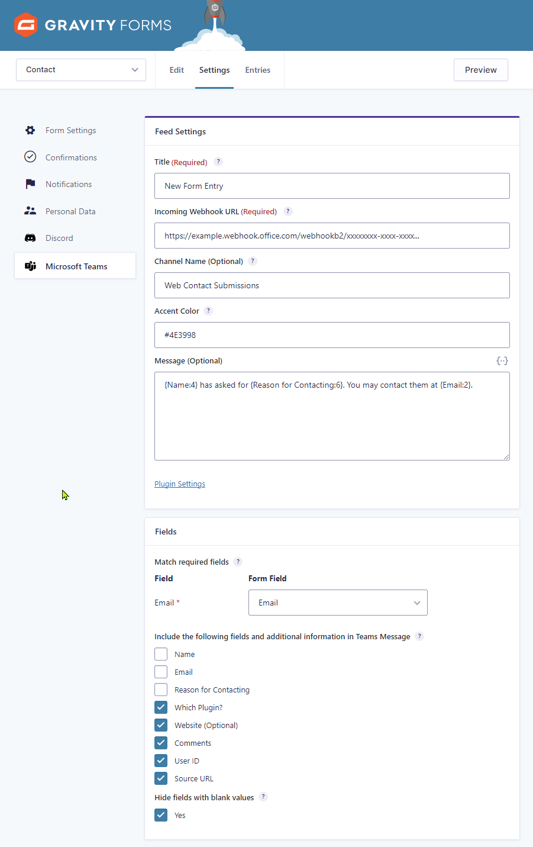The height and width of the screenshot is (847, 533).
Task: Switch to the Edit tab
Action: (x=176, y=69)
